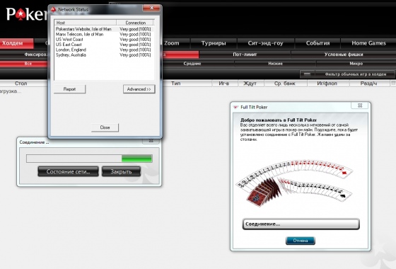Click the Network Status window spade icon
The width and height of the screenshot is (396, 269).
click(53, 10)
